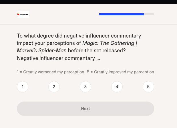Click the "Negative influencer commentary ..." last line
The image size is (177, 128).
pyautogui.click(x=58, y=58)
